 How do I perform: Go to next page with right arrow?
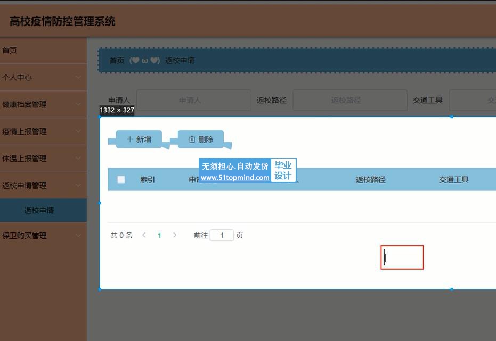175,235
